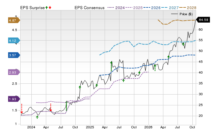Click the 2025 label on the time axis
The width and height of the screenshot is (216, 129).
[90, 127]
